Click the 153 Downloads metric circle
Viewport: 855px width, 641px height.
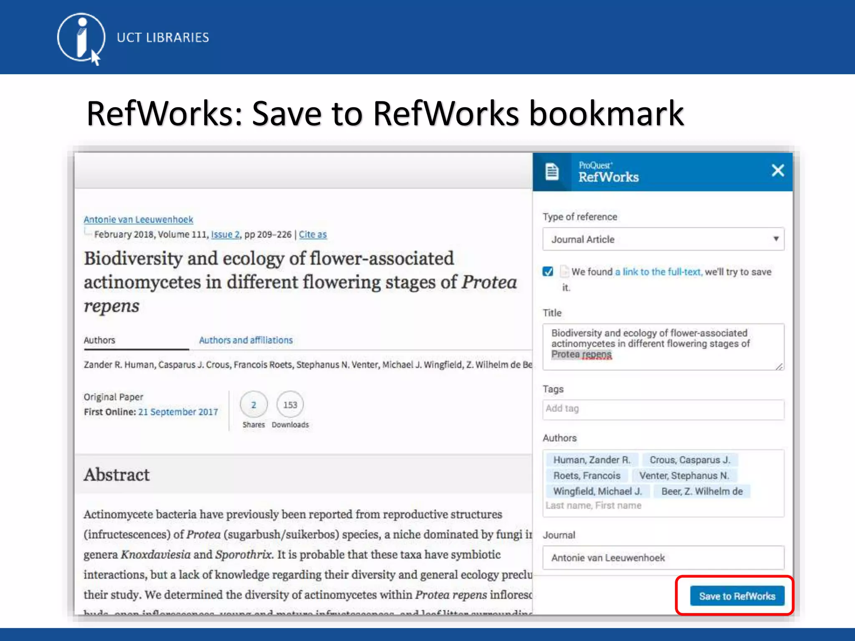[x=290, y=404]
